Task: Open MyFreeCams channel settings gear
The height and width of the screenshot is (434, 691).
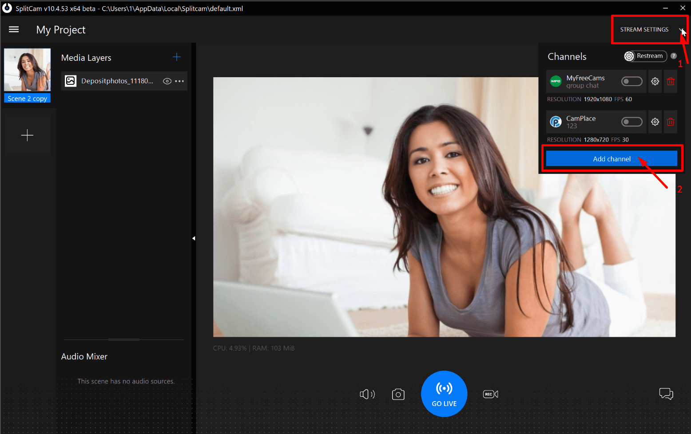Action: point(655,81)
